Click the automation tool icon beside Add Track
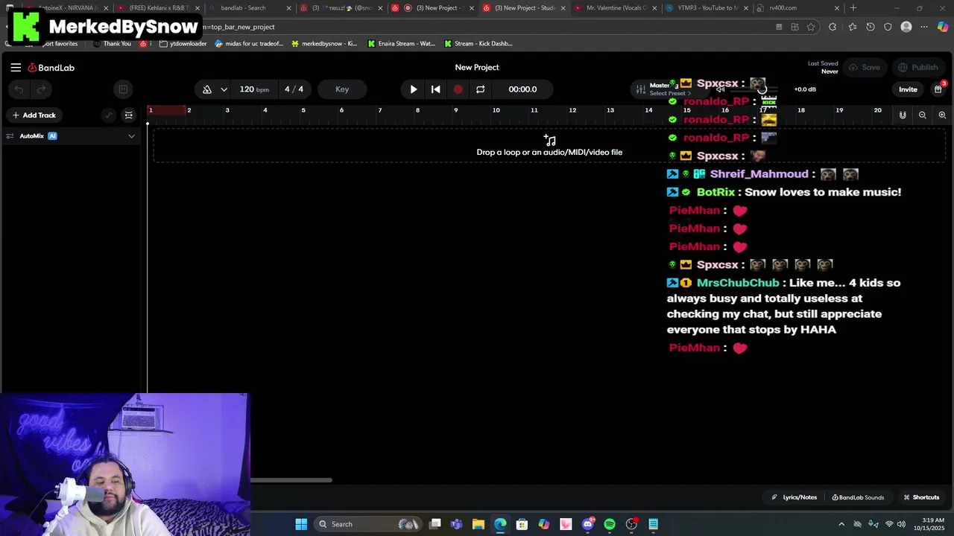 pyautogui.click(x=109, y=115)
